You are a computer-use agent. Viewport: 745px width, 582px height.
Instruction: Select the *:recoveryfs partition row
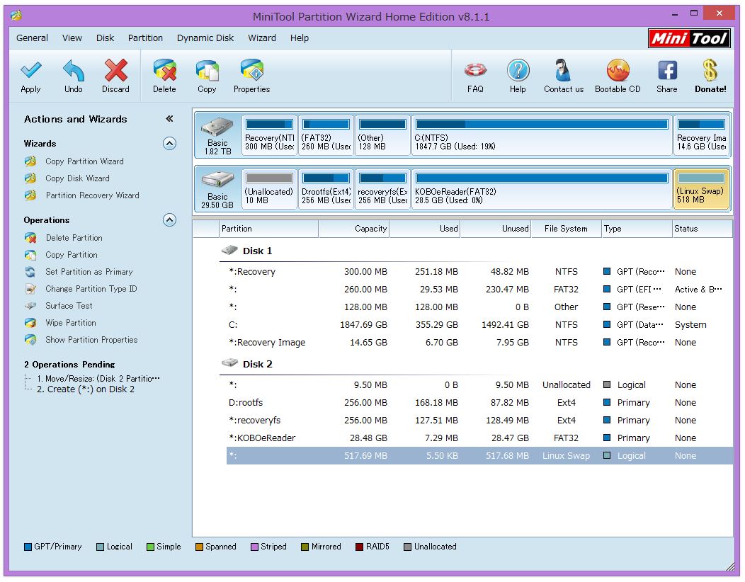coord(479,421)
